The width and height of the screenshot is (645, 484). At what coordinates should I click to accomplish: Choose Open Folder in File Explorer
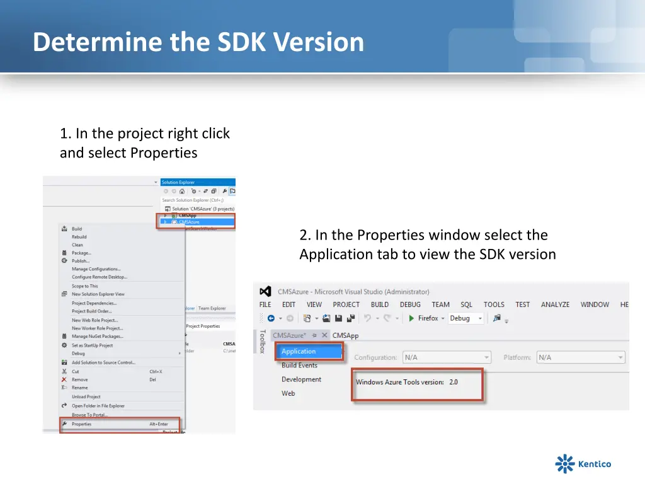98,406
